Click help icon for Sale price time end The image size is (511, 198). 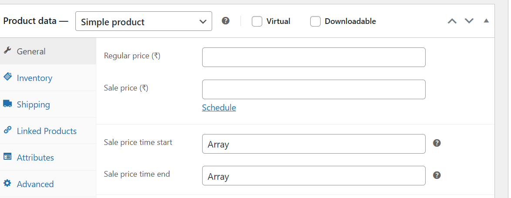coord(437,175)
